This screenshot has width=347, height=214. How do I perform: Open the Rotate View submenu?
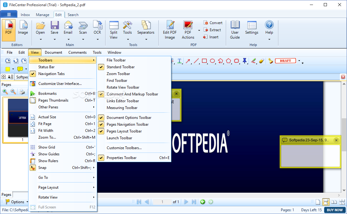63,197
